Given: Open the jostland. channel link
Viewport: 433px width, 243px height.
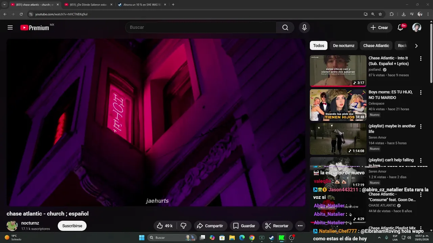Looking at the screenshot, I should [375, 70].
